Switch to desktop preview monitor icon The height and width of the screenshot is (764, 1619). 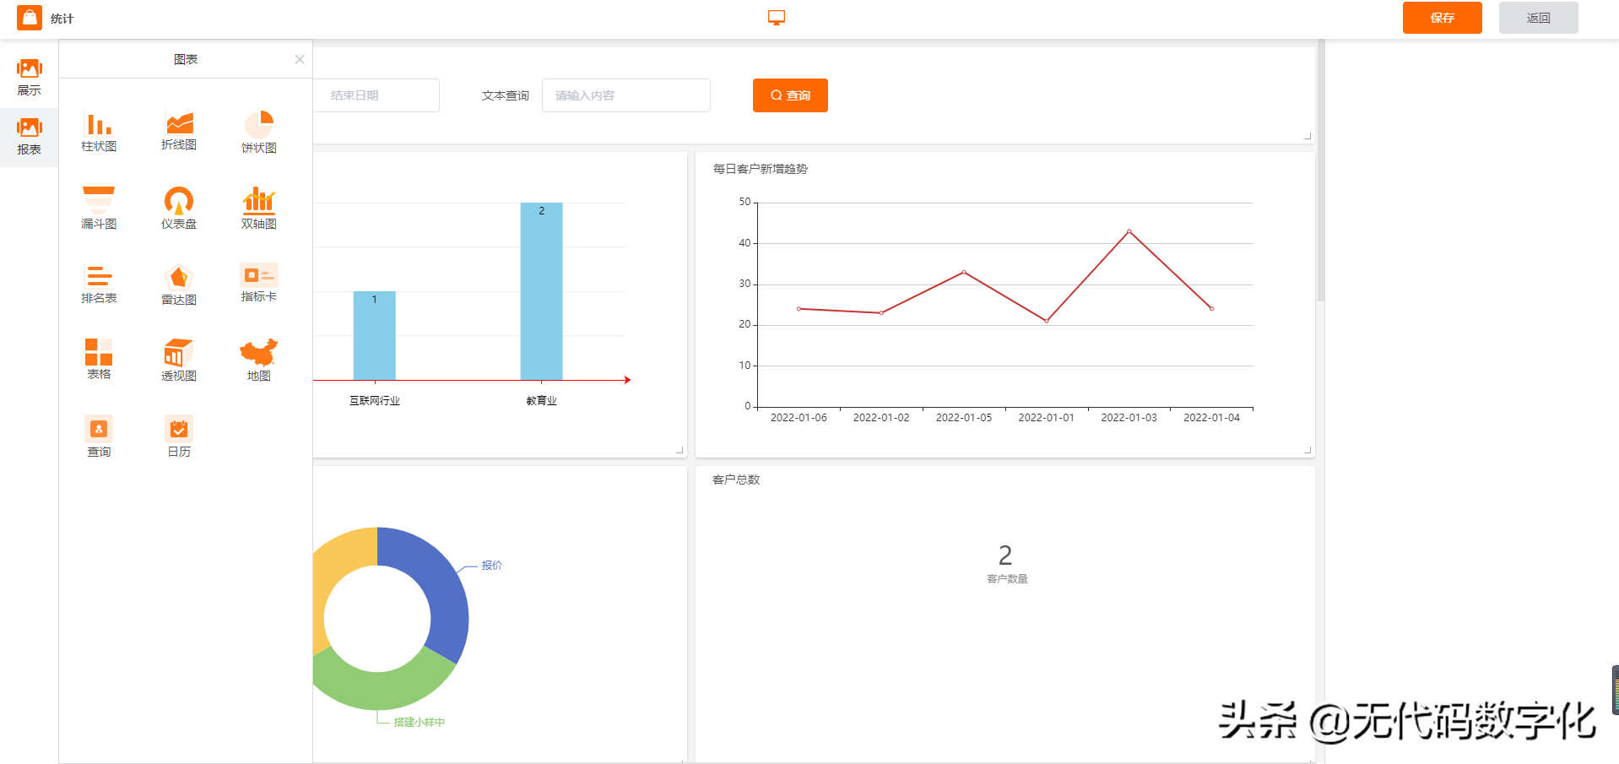[777, 18]
